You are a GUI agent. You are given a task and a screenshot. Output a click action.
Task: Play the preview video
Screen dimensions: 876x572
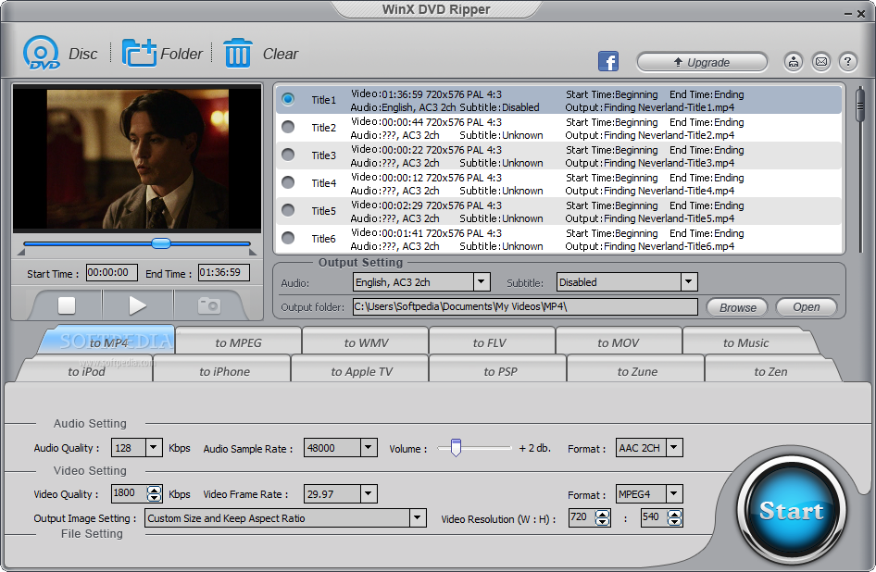pyautogui.click(x=137, y=305)
